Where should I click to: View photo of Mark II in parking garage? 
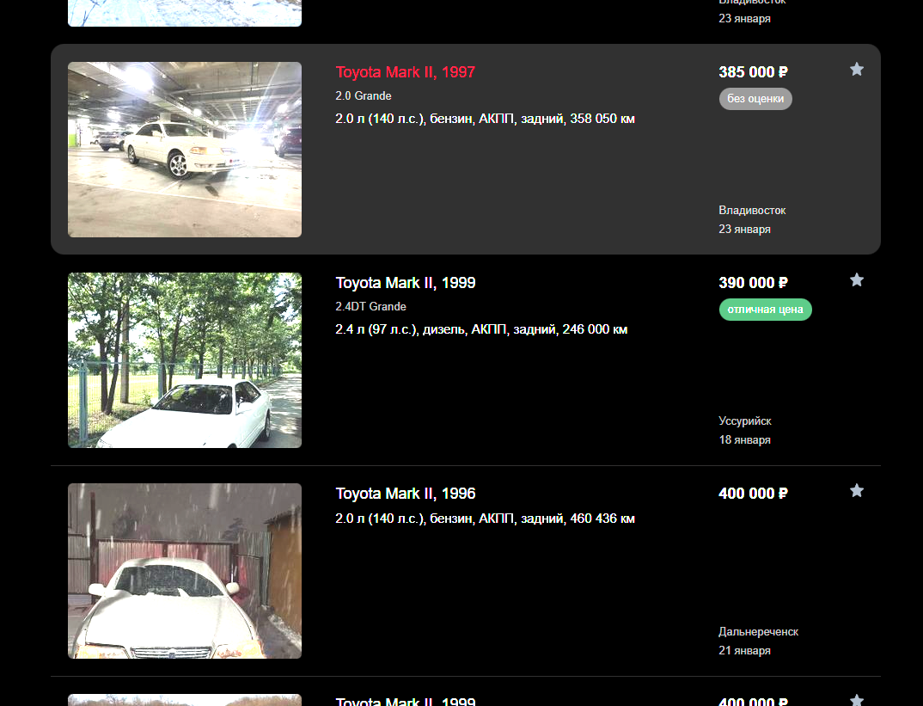(185, 150)
